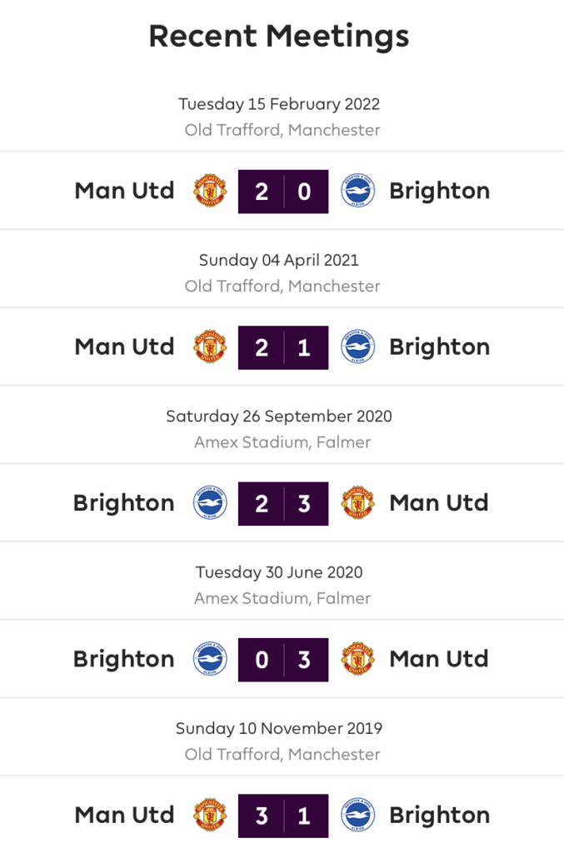The image size is (564, 853).
Task: Click Man Utd crest in 26 September 2020 match
Action: coord(358,503)
